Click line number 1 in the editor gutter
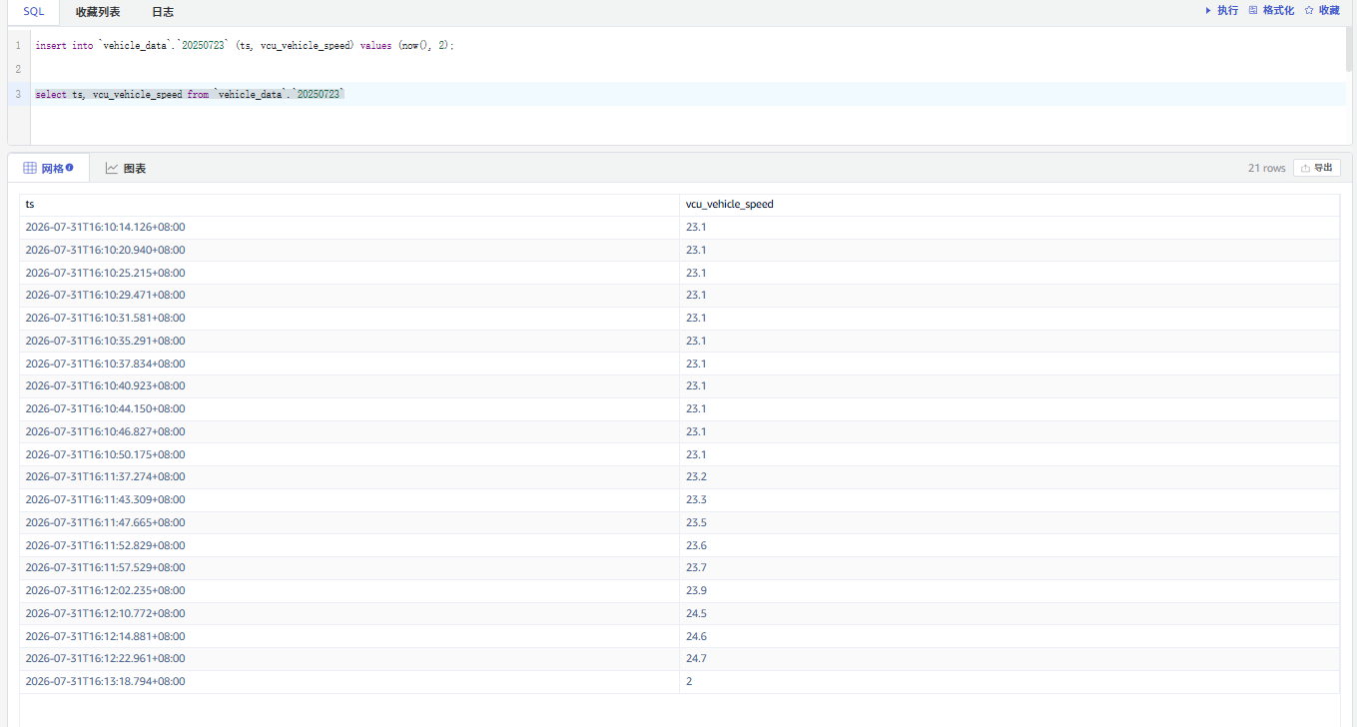 coord(18,46)
